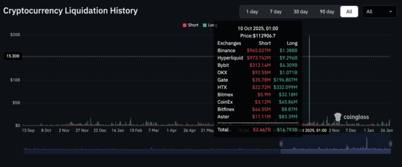402x167 pixels.
Task: Click the left handle of range slider
Action: point(281,144)
